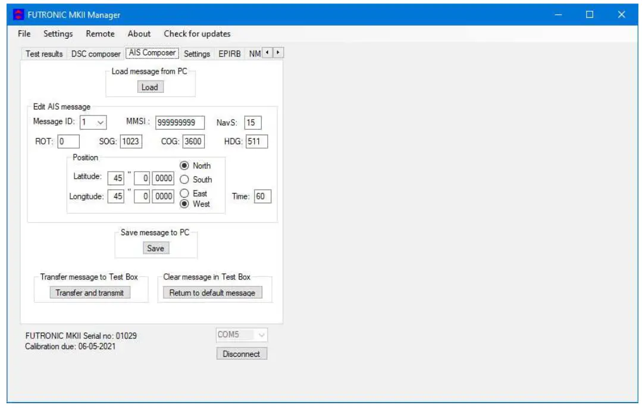Open the File menu
The width and height of the screenshot is (642, 408).
pos(24,33)
